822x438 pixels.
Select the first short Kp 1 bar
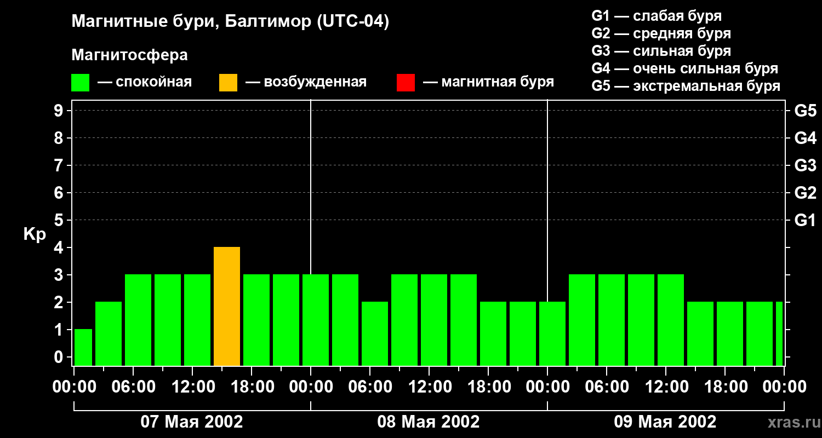83,347
